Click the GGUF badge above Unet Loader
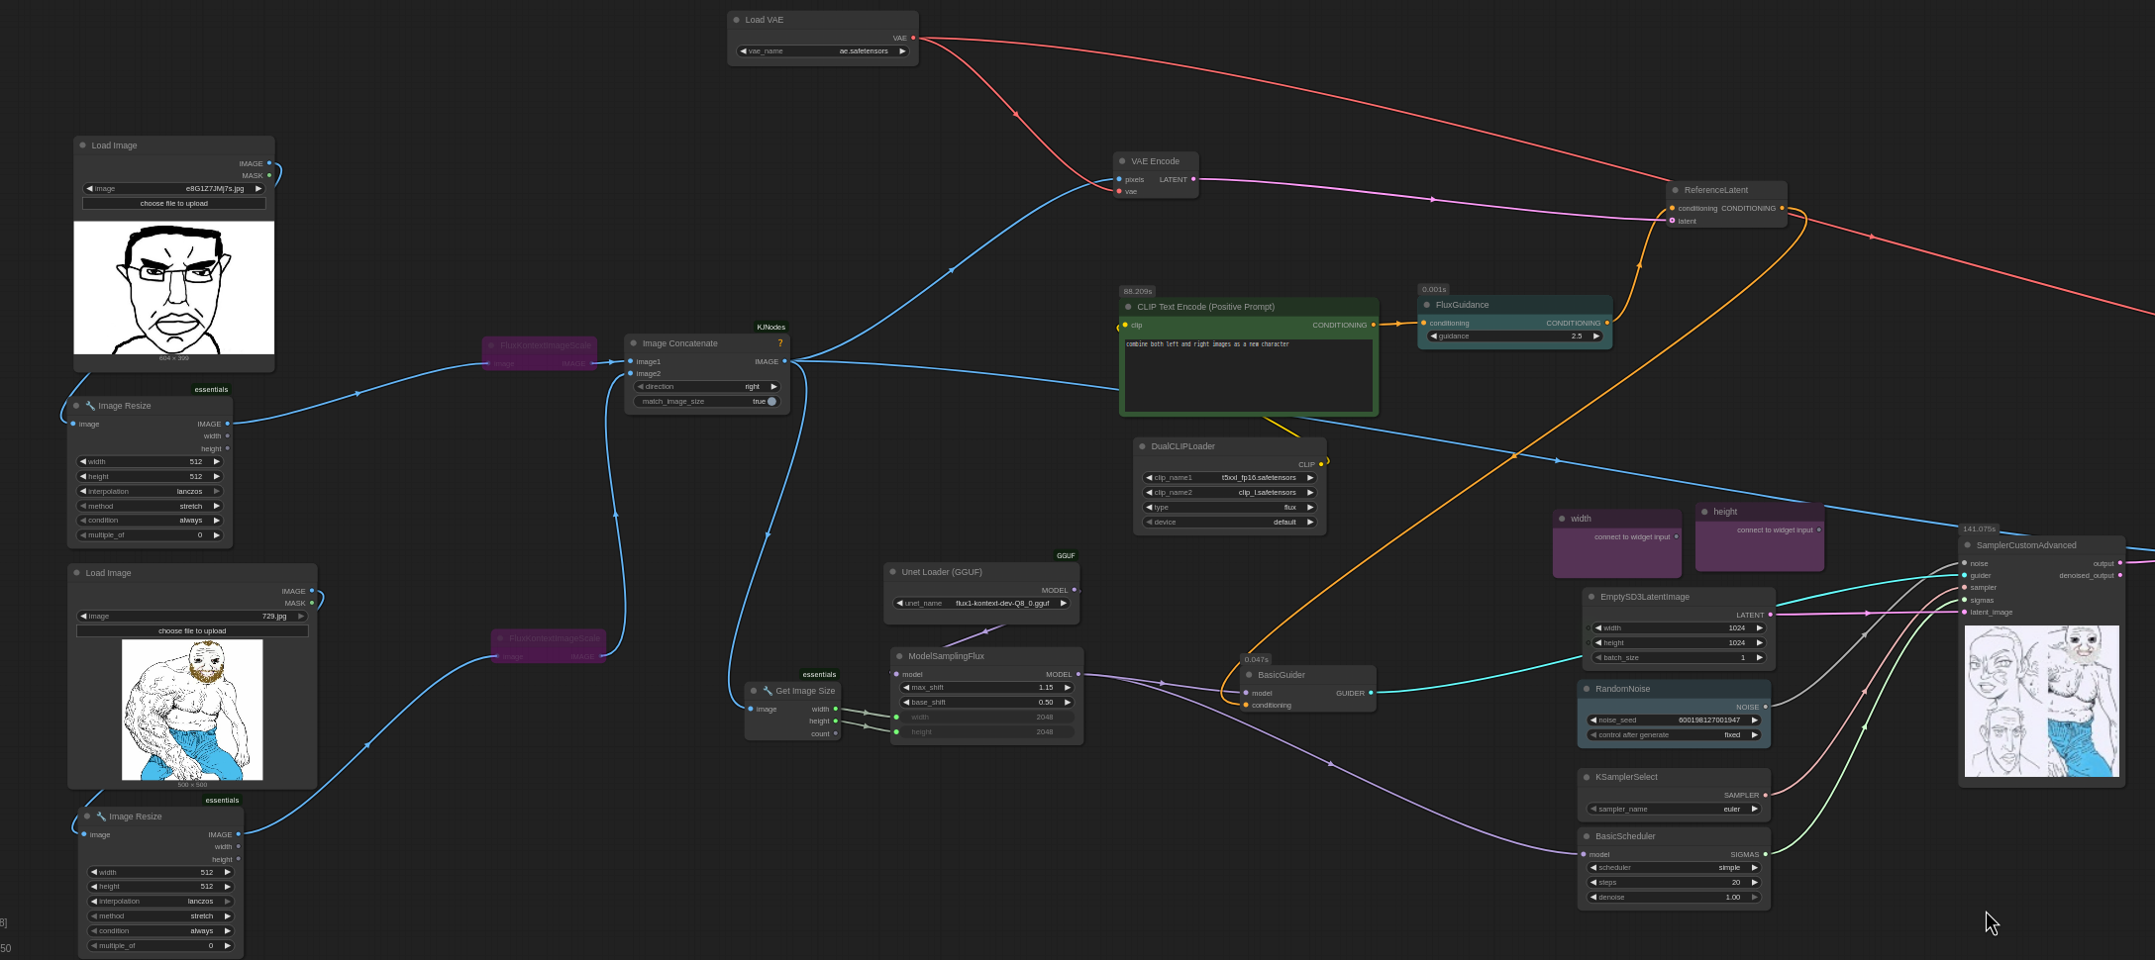 1066,555
